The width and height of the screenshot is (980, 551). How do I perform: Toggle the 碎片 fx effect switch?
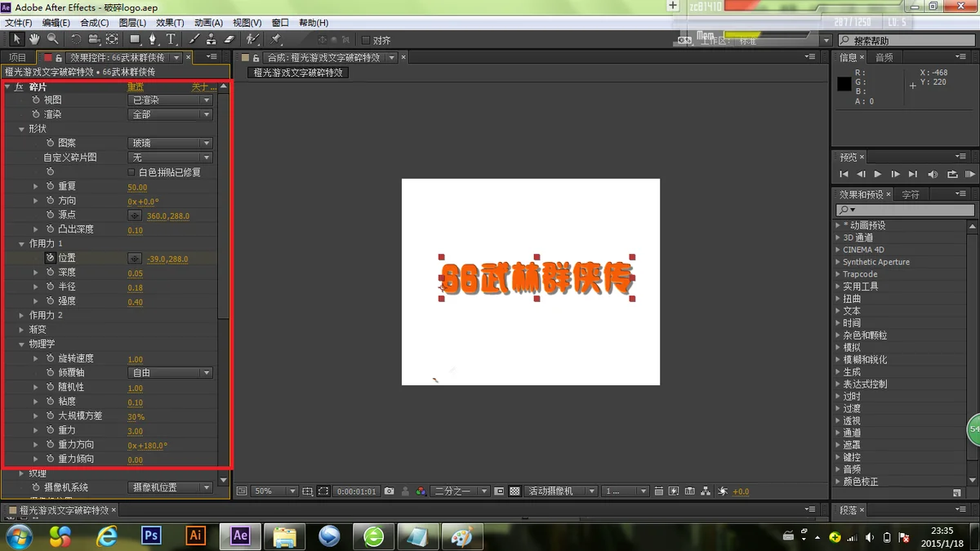[20, 87]
